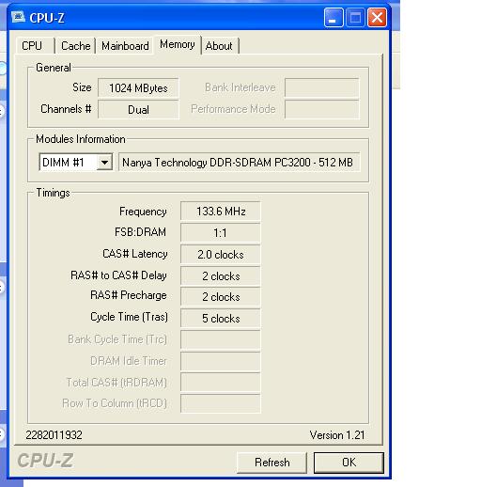Click the Refresh button
Image resolution: width=481 pixels, height=487 pixels.
[x=272, y=463]
